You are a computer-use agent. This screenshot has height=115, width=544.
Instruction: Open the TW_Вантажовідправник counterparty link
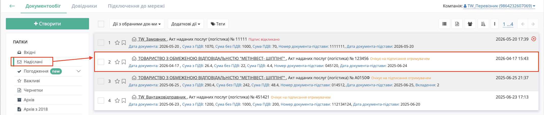point(162,97)
